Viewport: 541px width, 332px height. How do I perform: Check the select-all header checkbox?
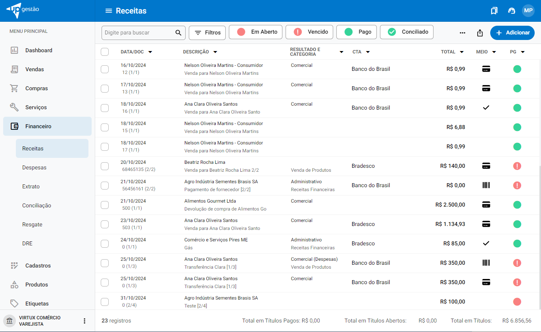pyautogui.click(x=105, y=52)
